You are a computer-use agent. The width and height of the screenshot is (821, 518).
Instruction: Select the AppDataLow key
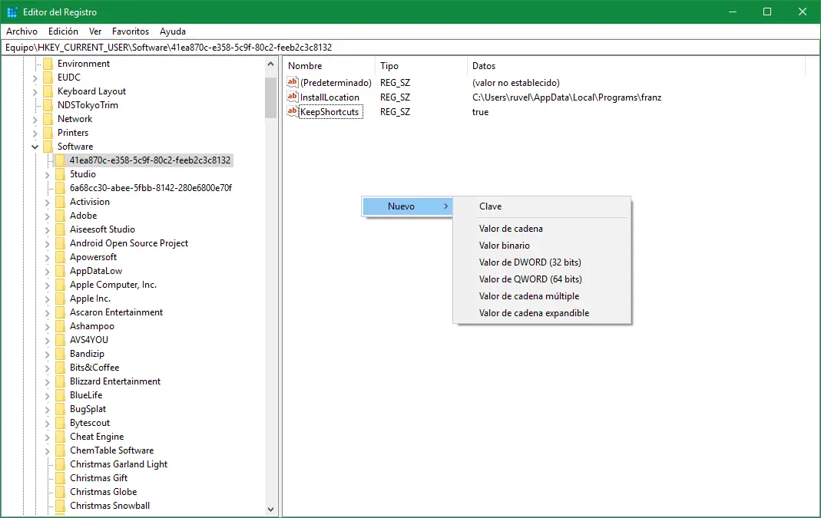[96, 271]
